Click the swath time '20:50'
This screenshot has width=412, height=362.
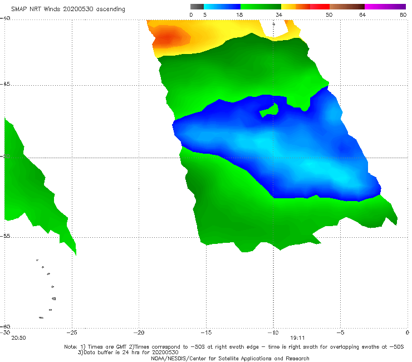tap(18, 338)
